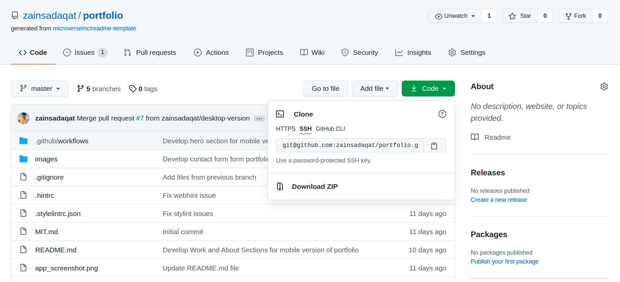
Task: Open the Clone help question mark icon
Action: coord(442,114)
